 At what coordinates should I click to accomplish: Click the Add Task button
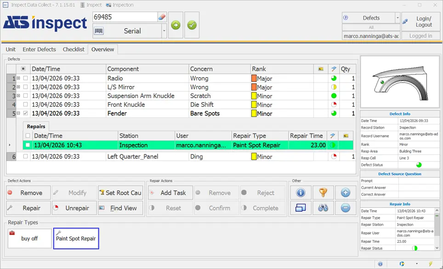[x=170, y=193]
